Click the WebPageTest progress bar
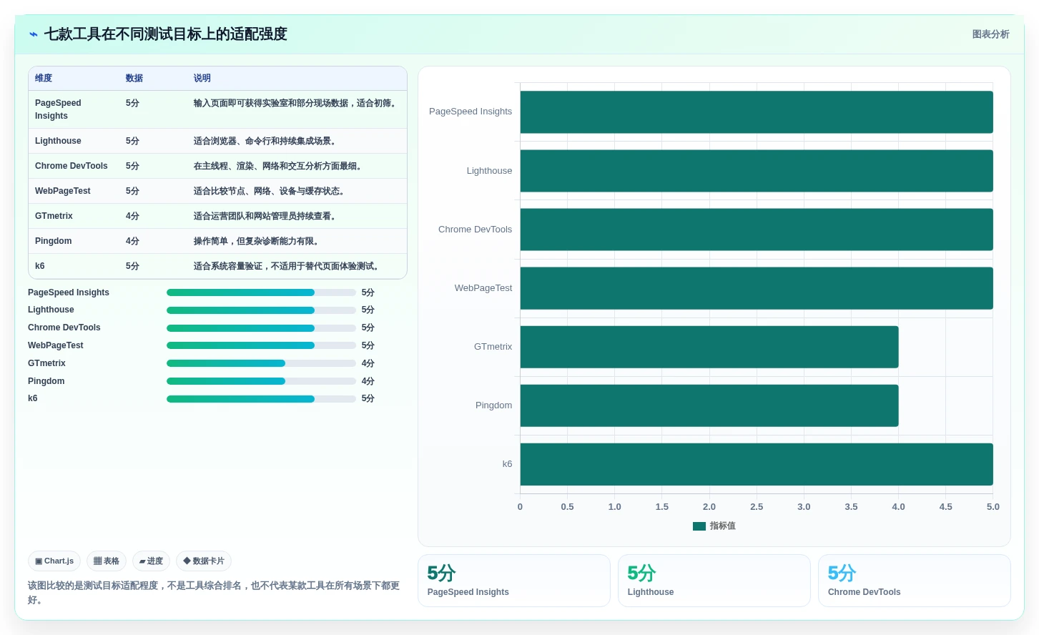 click(x=261, y=345)
